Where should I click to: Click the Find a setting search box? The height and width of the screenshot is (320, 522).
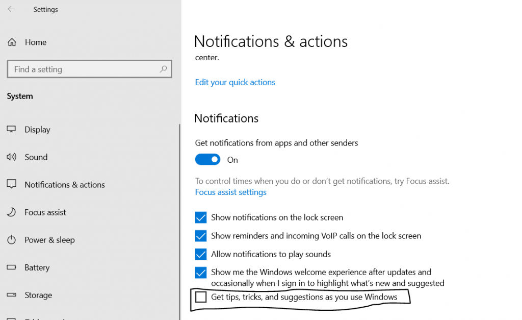click(84, 69)
